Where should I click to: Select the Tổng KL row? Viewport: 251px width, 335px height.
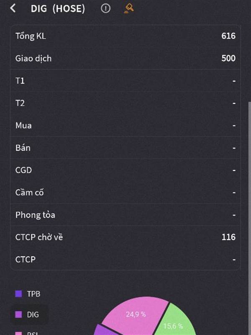125,36
